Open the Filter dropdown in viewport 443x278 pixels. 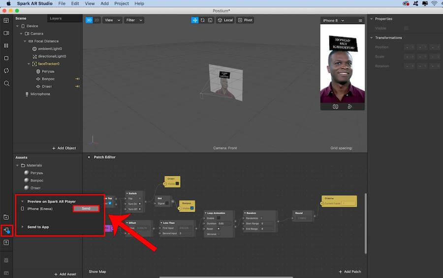click(133, 20)
